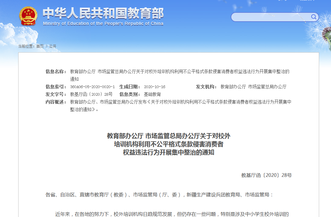Click heading line 培训机构利用不公平格式条款侵害消费者
The image size is (331, 217).
coord(169,144)
